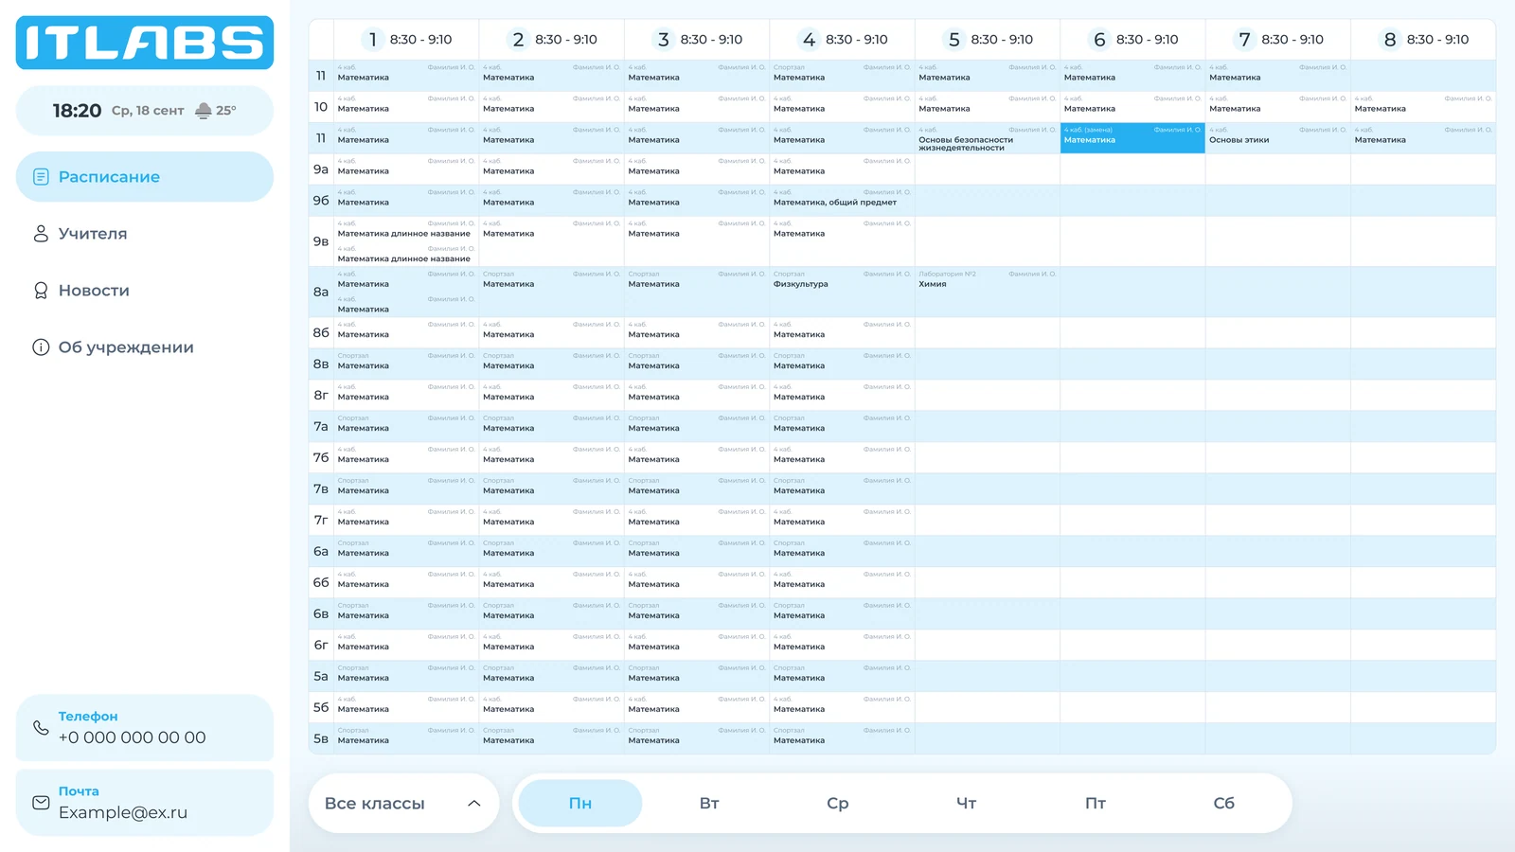Image resolution: width=1515 pixels, height=852 pixels.
Task: Click the highlighted blue Математика replacement cell
Action: pos(1132,138)
